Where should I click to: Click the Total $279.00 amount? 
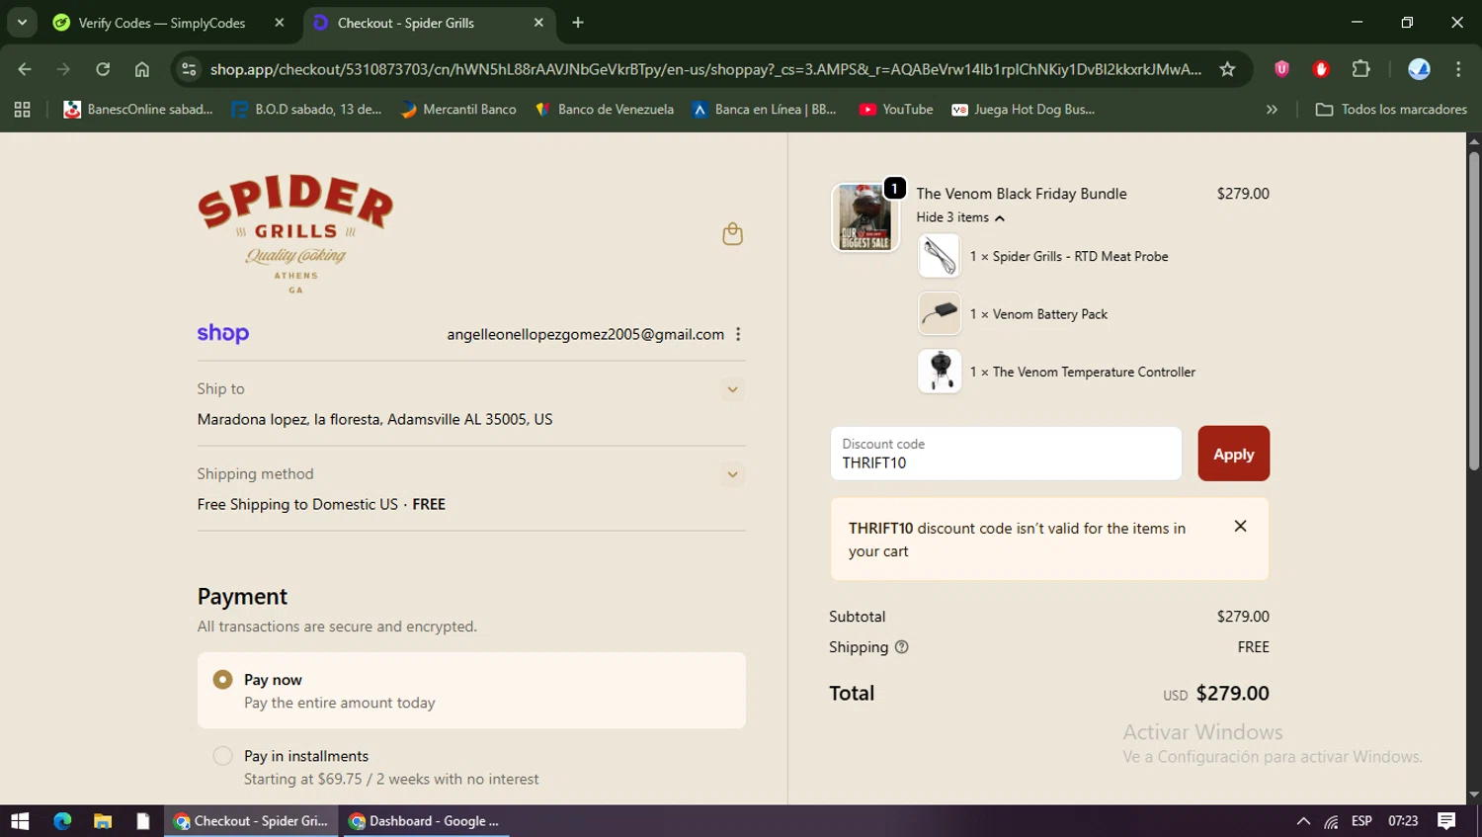point(1232,693)
